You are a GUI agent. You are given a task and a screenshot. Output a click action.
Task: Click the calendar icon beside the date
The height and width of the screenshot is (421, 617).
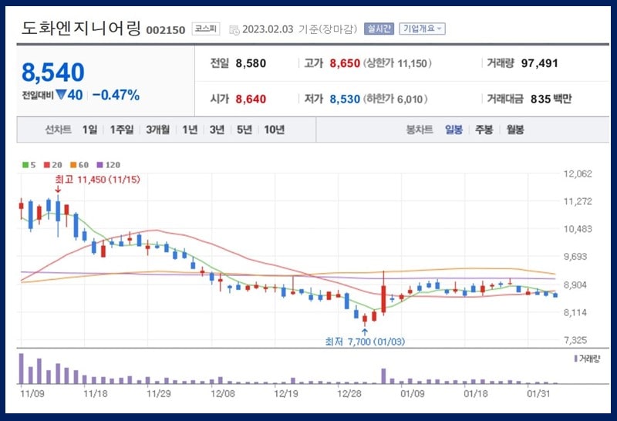tap(234, 30)
